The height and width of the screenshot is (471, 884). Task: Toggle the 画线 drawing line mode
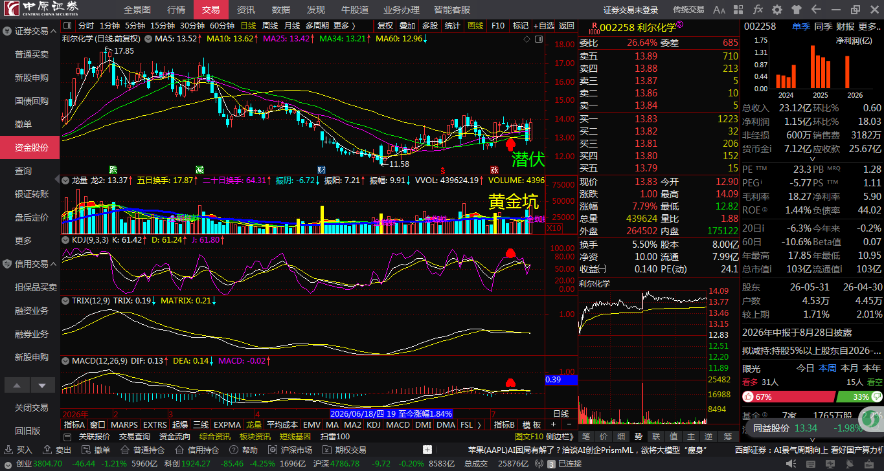pyautogui.click(x=475, y=26)
